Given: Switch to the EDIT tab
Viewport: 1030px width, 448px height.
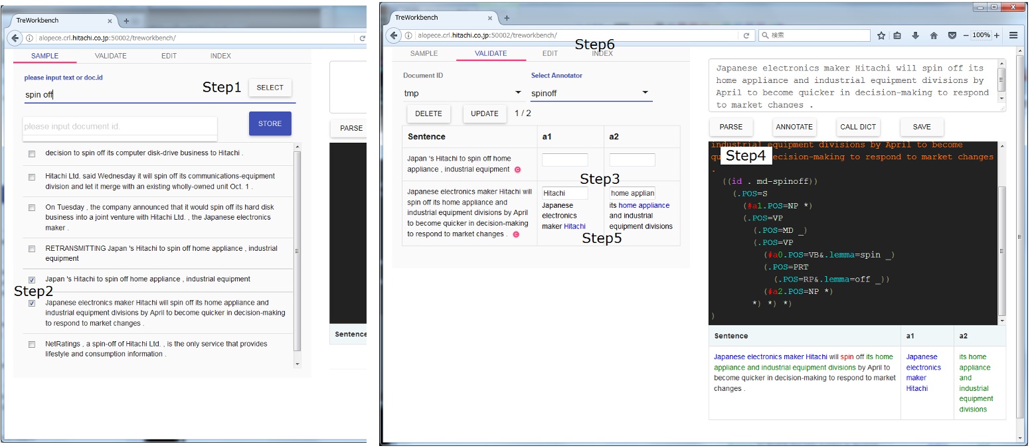Looking at the screenshot, I should (550, 52).
